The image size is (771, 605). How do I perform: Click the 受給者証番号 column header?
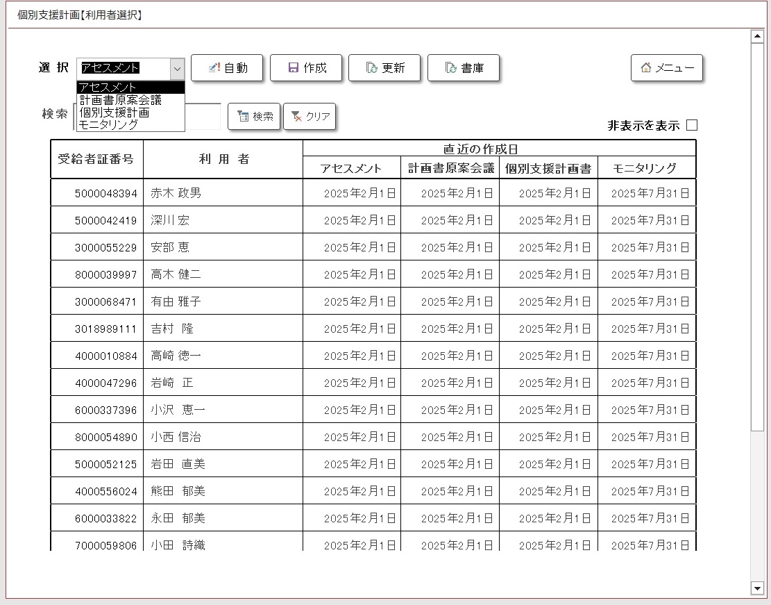97,159
